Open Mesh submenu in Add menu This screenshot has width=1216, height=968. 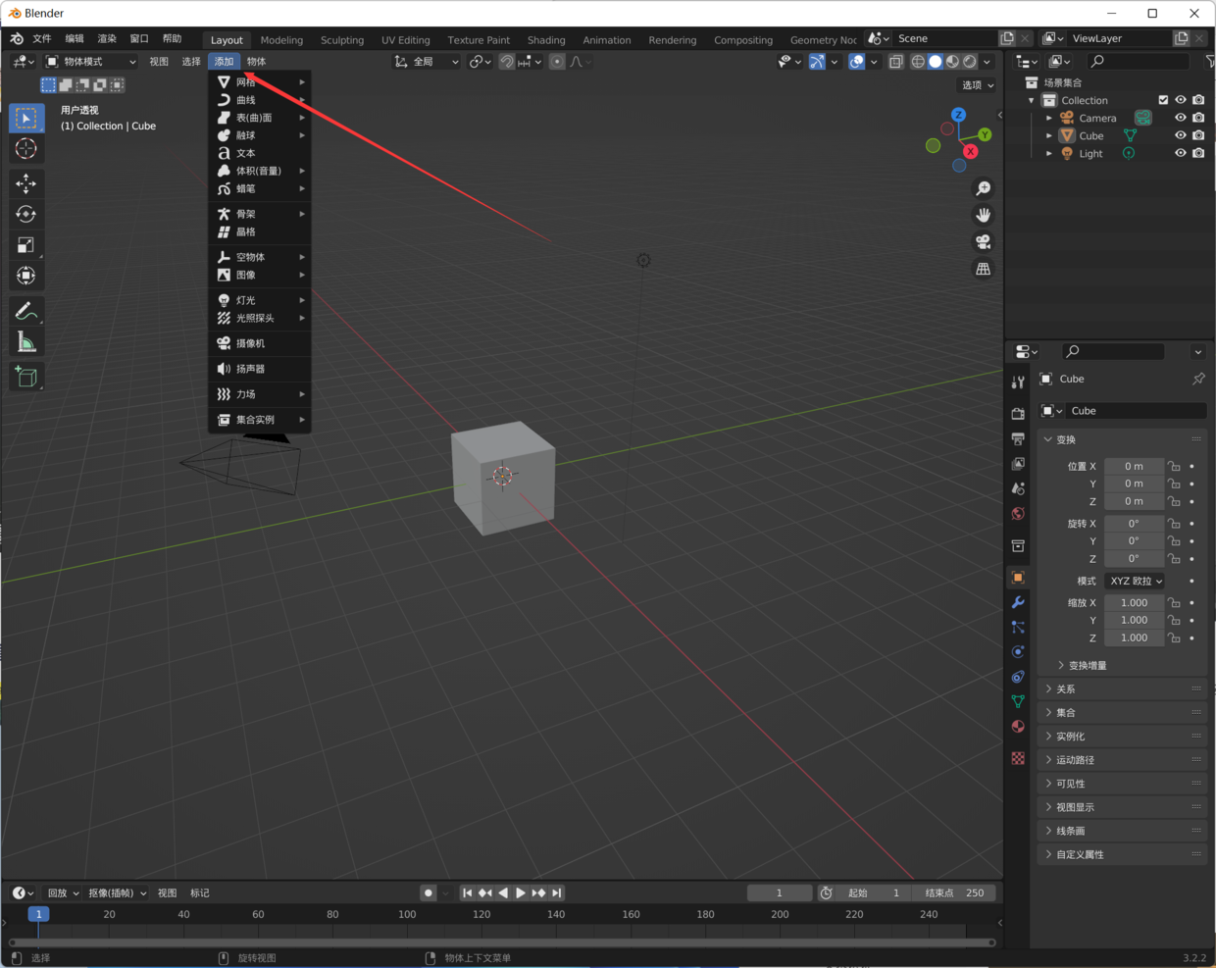260,82
